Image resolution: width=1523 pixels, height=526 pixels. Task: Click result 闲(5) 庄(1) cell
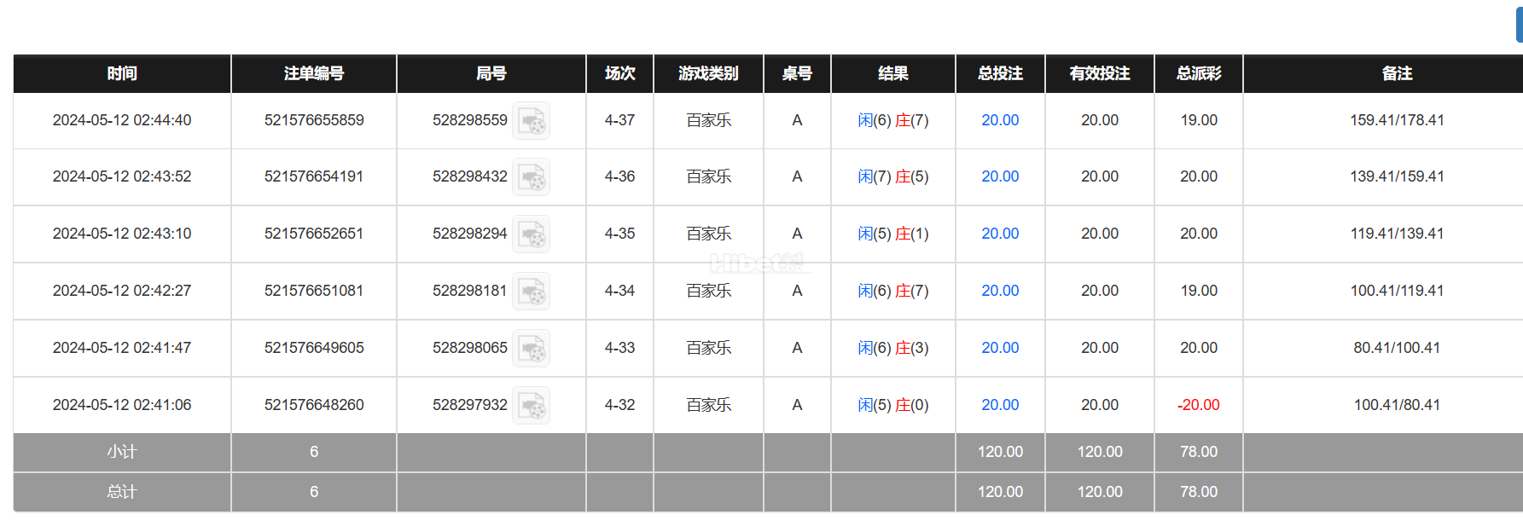click(893, 234)
